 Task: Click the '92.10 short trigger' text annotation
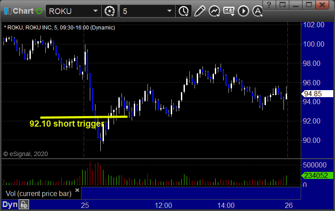[x=67, y=124]
